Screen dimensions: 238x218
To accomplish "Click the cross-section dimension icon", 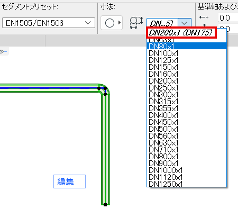I will click(136, 23).
